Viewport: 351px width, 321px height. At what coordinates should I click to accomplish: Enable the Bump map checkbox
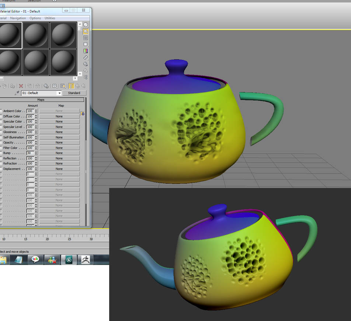pyautogui.click(x=1, y=153)
